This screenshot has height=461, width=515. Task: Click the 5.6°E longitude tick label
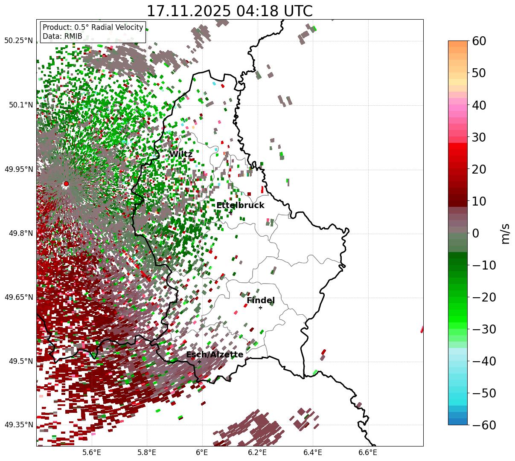[92, 452]
